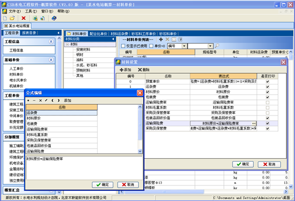Click 取消 in 公式编辑 dialog
The height and width of the screenshot is (201, 295).
pos(128,184)
